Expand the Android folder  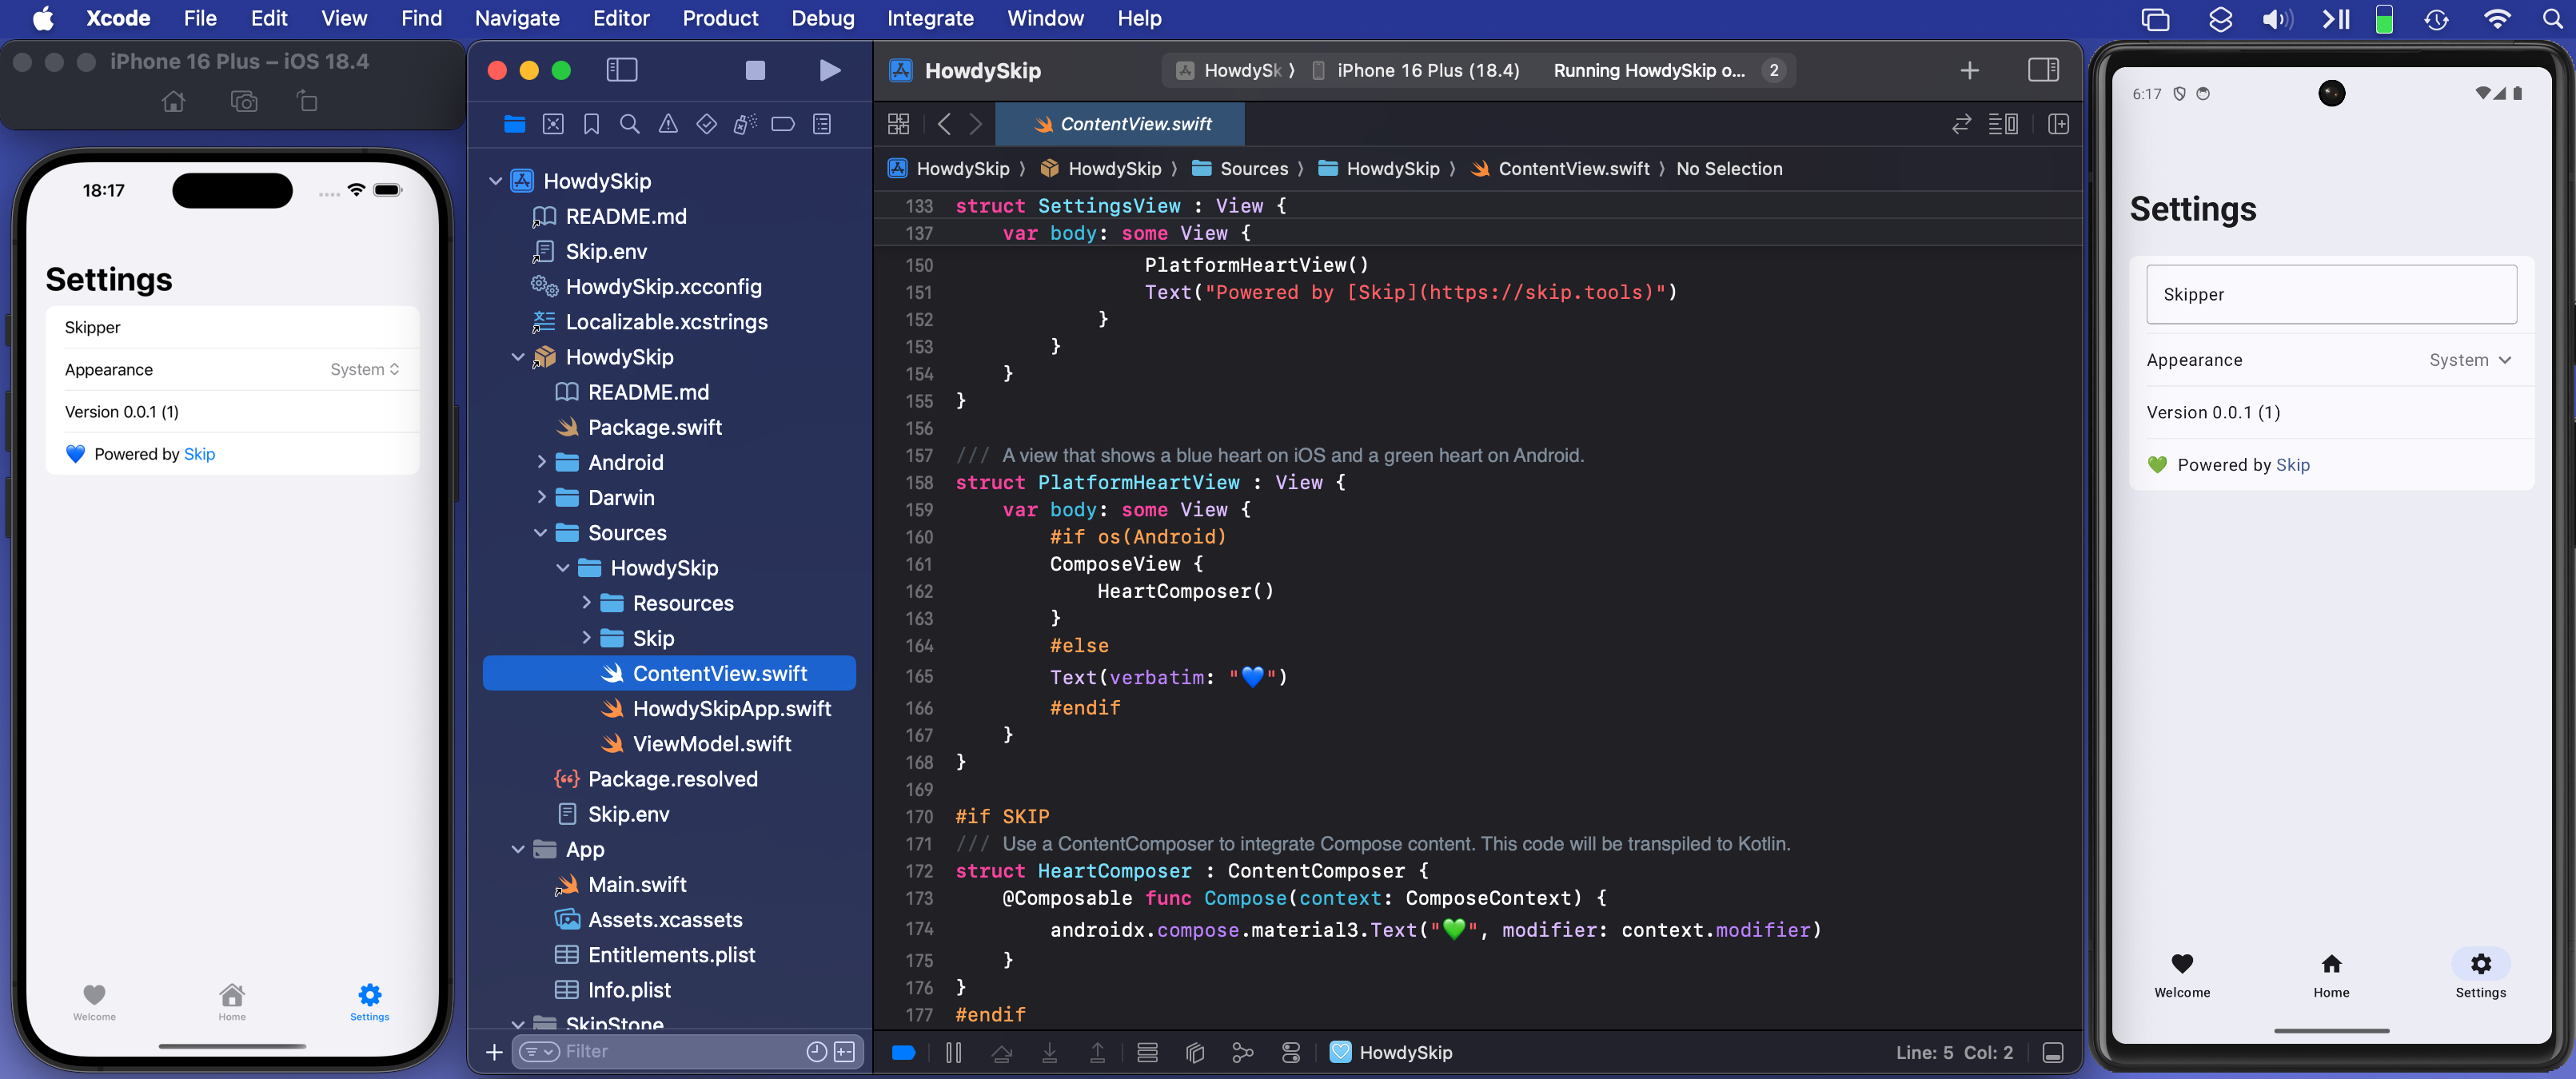[541, 462]
